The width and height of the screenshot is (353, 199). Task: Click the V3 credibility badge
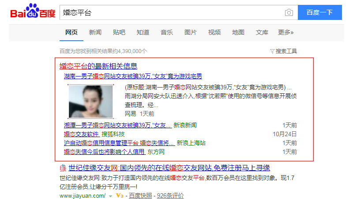(120, 195)
